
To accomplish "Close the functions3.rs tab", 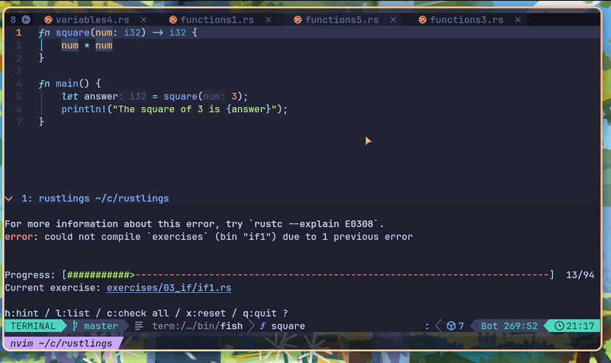I will coord(518,20).
